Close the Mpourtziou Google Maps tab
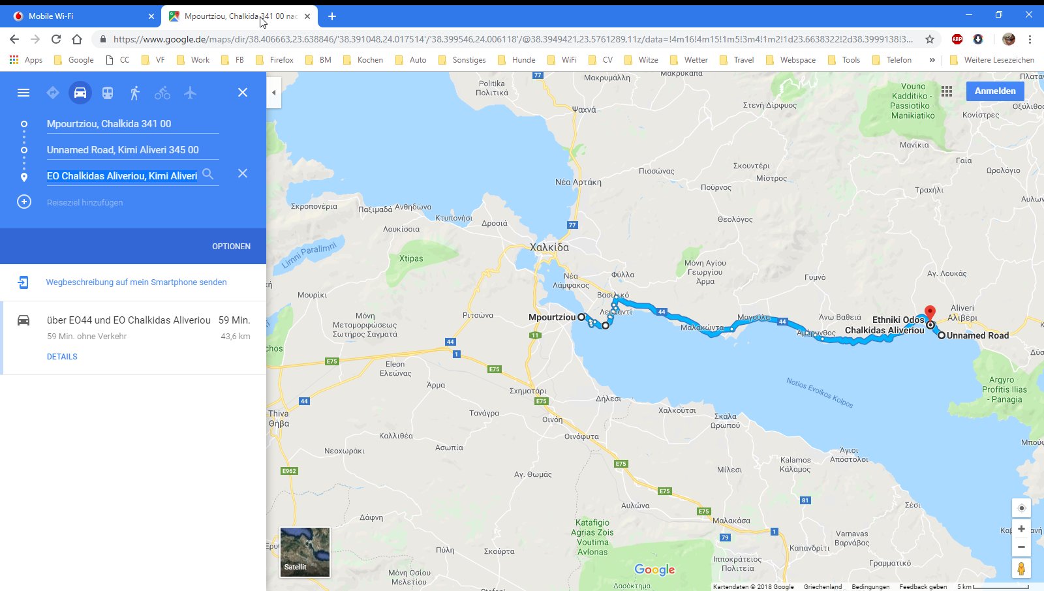Viewport: 1044px width, 591px height. click(x=307, y=16)
